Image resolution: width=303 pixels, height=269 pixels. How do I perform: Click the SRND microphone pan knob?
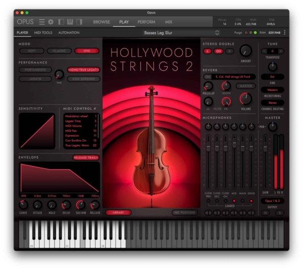point(251,126)
